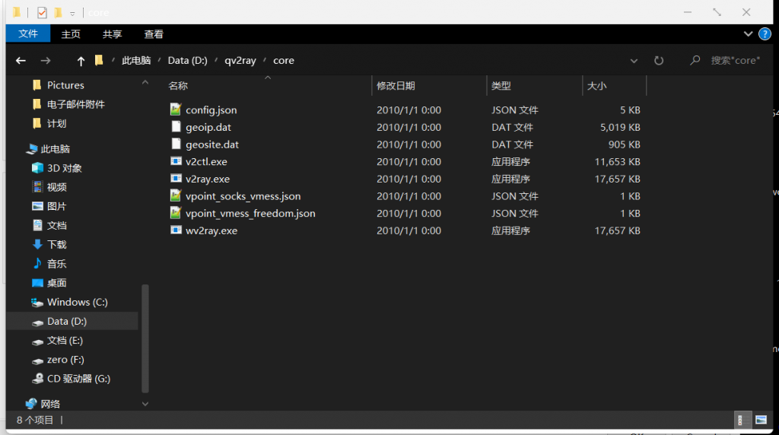Sort files by 修改日期 column header

(396, 86)
